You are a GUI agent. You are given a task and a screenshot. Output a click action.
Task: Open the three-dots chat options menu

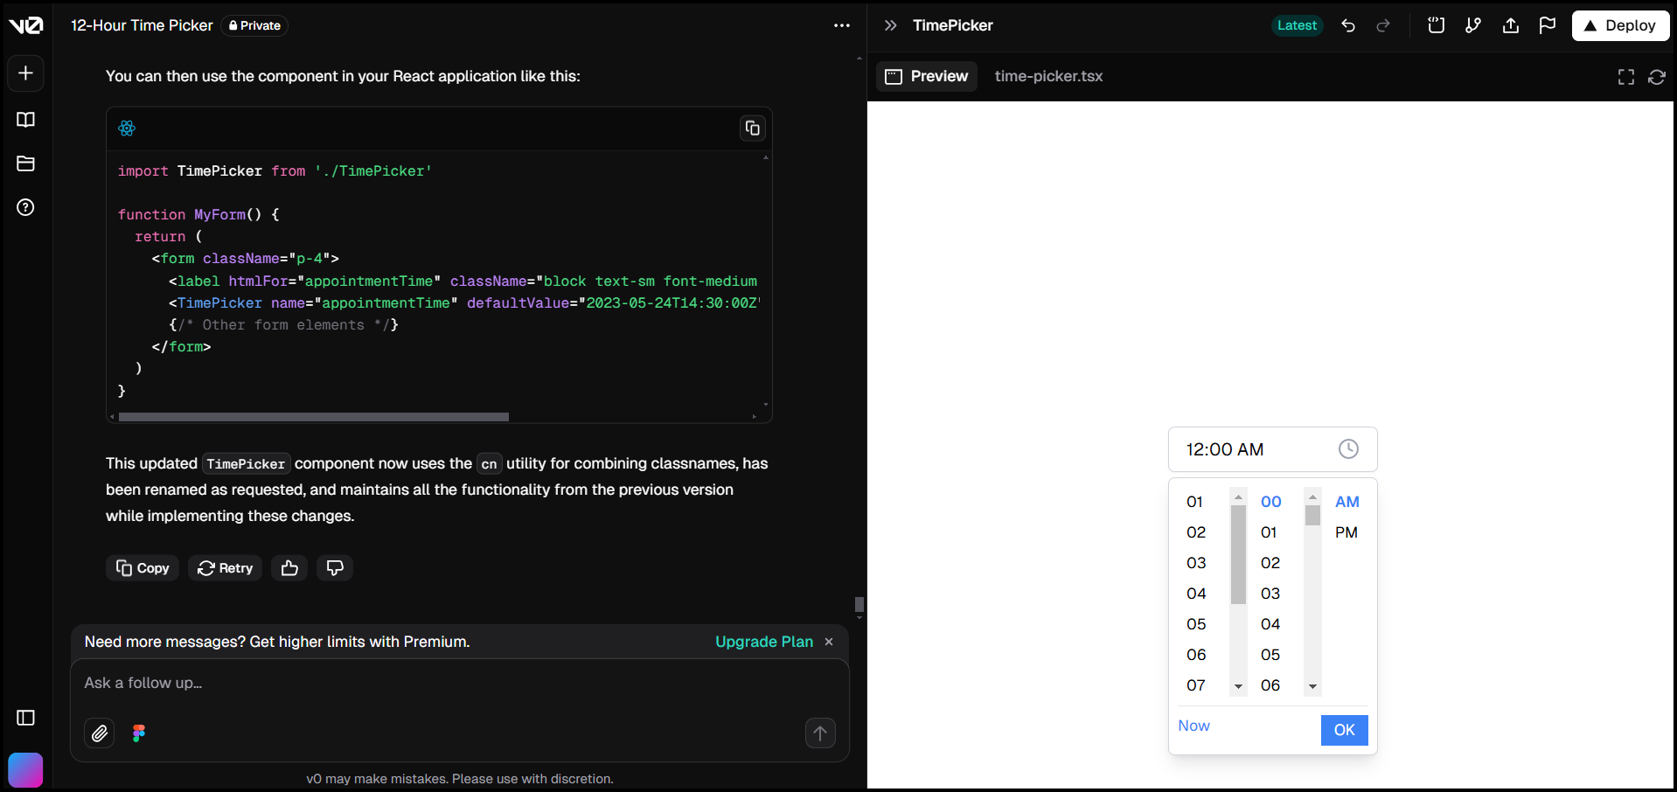click(841, 25)
